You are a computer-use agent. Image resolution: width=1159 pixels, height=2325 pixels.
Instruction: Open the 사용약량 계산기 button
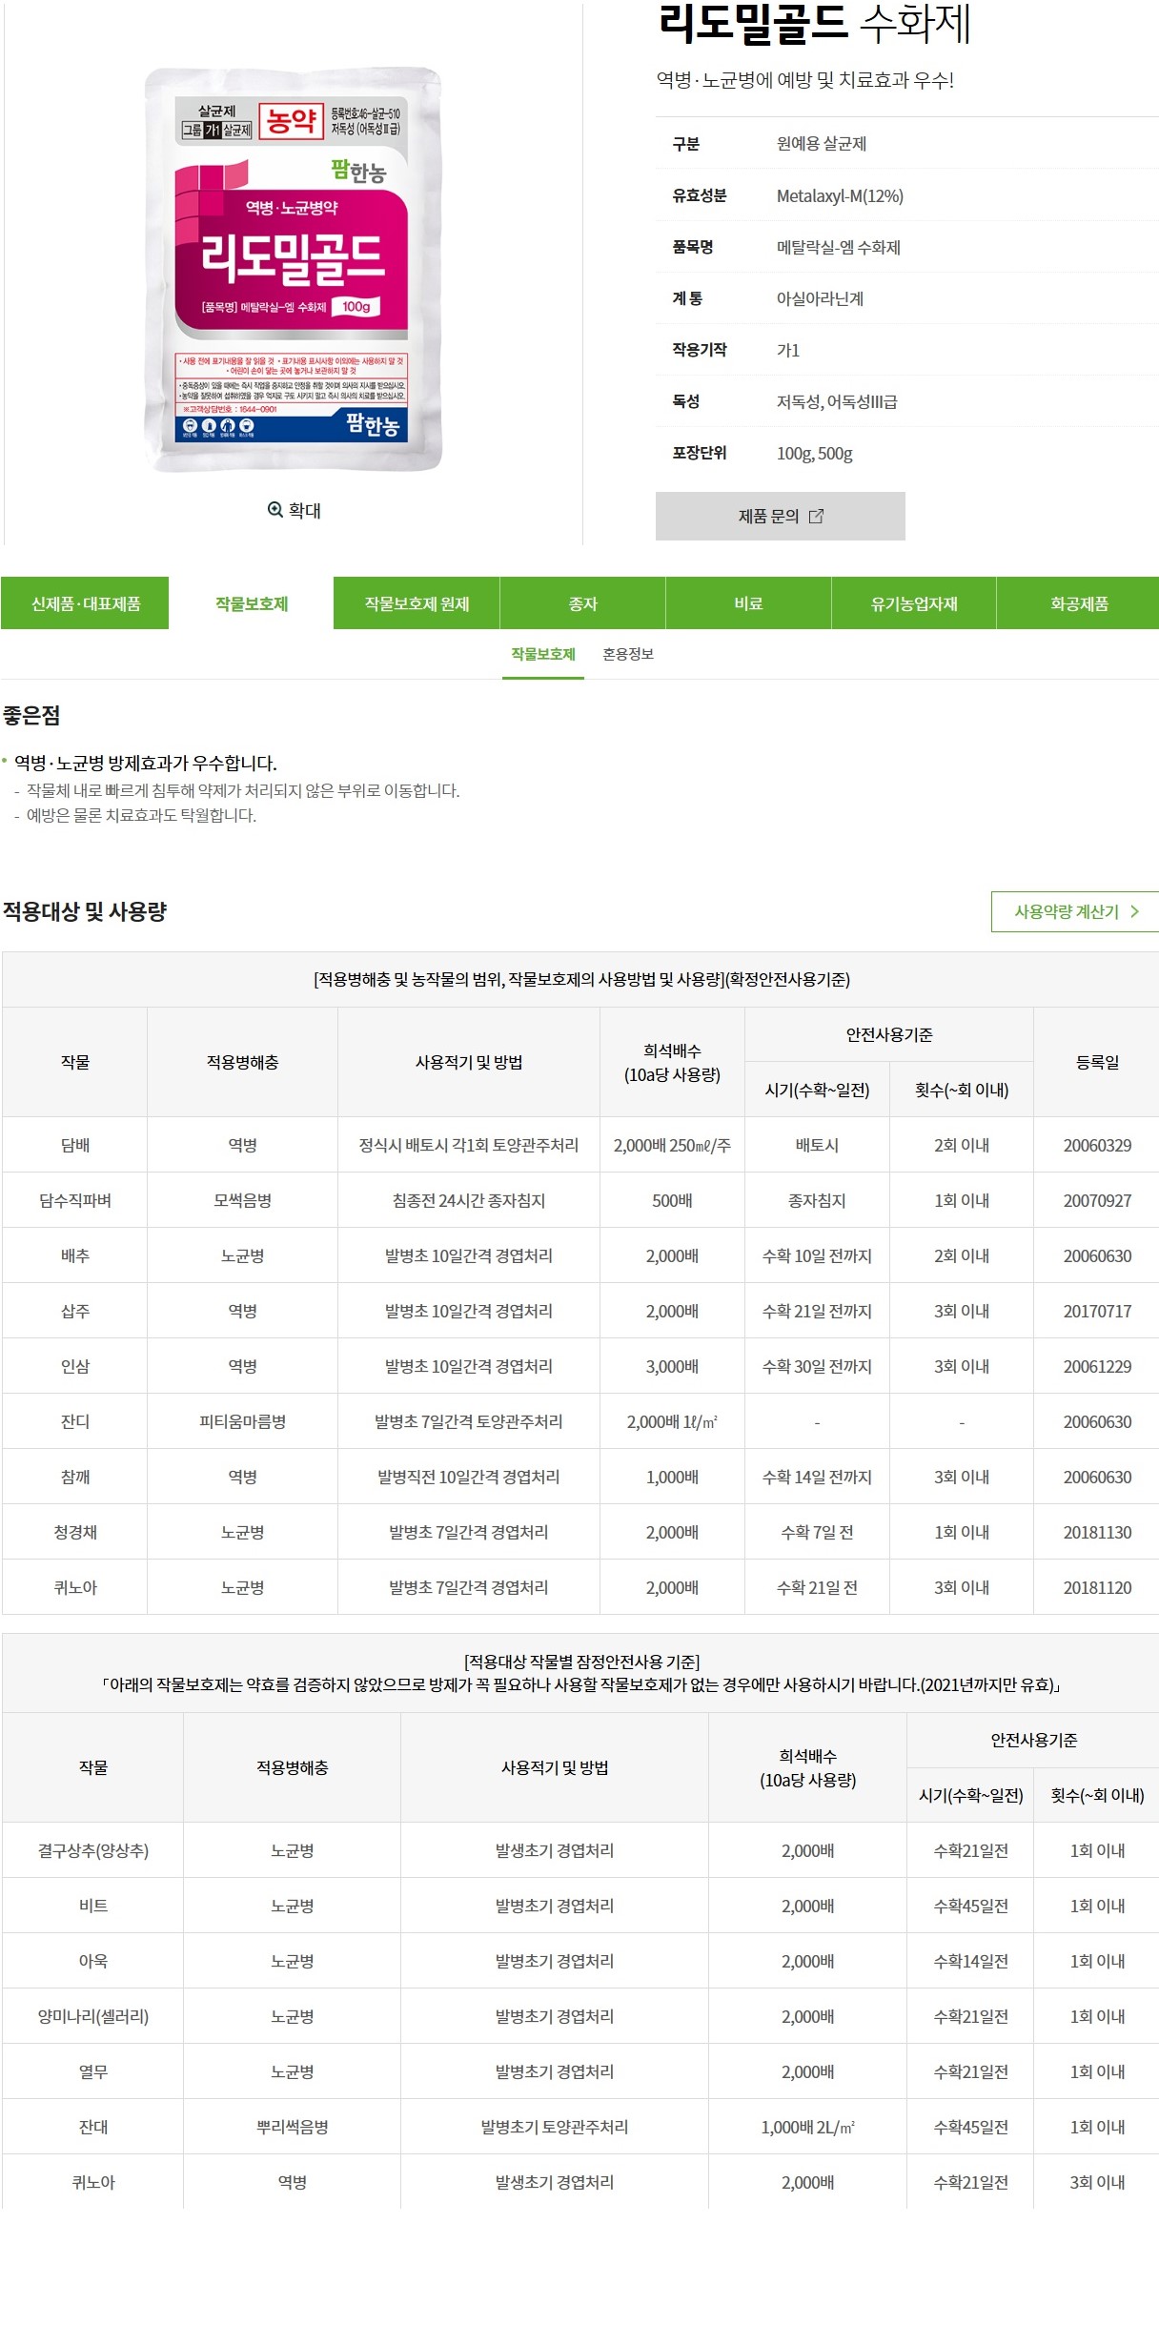click(x=1075, y=912)
